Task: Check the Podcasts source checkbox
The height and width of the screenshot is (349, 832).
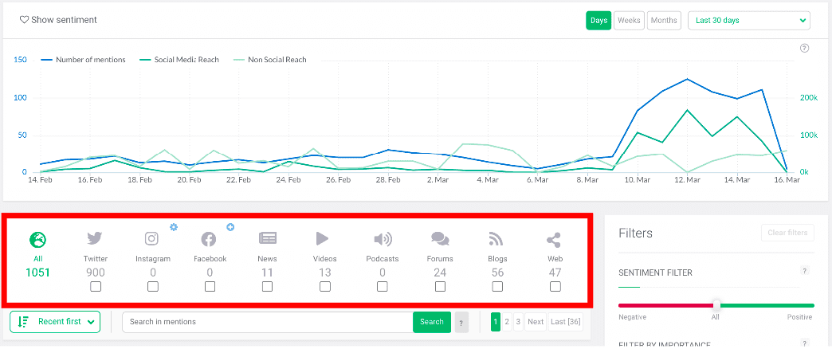Action: point(382,286)
